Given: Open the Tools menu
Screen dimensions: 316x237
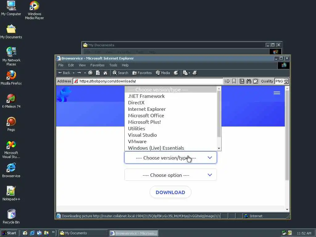Looking at the screenshot, I should click(x=113, y=65).
